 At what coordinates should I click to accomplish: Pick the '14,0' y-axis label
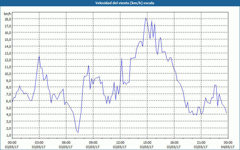click(8, 46)
